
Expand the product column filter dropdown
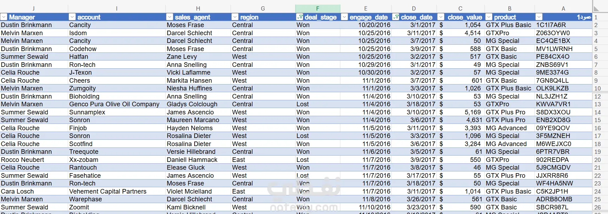point(489,17)
